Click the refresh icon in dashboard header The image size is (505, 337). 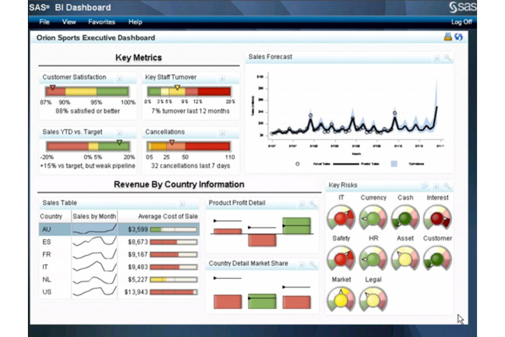459,37
